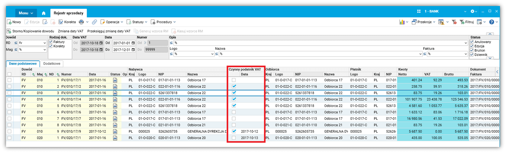Click sort arrow beside ND column header

tap(58, 74)
